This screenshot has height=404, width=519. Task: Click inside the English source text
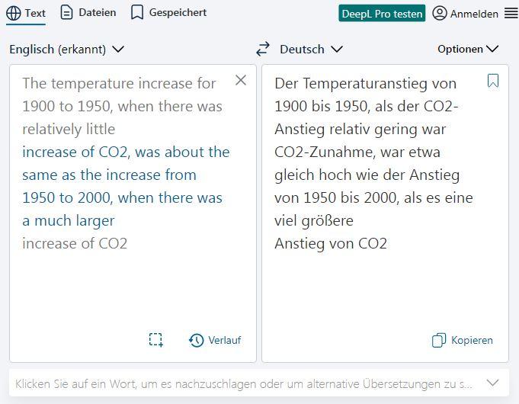click(x=122, y=175)
